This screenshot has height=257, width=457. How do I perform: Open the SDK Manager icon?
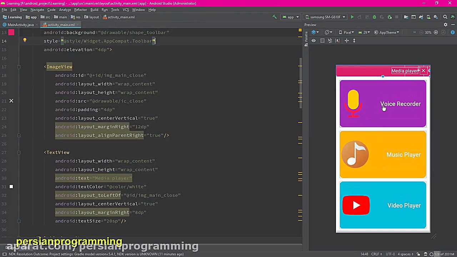[436, 17]
